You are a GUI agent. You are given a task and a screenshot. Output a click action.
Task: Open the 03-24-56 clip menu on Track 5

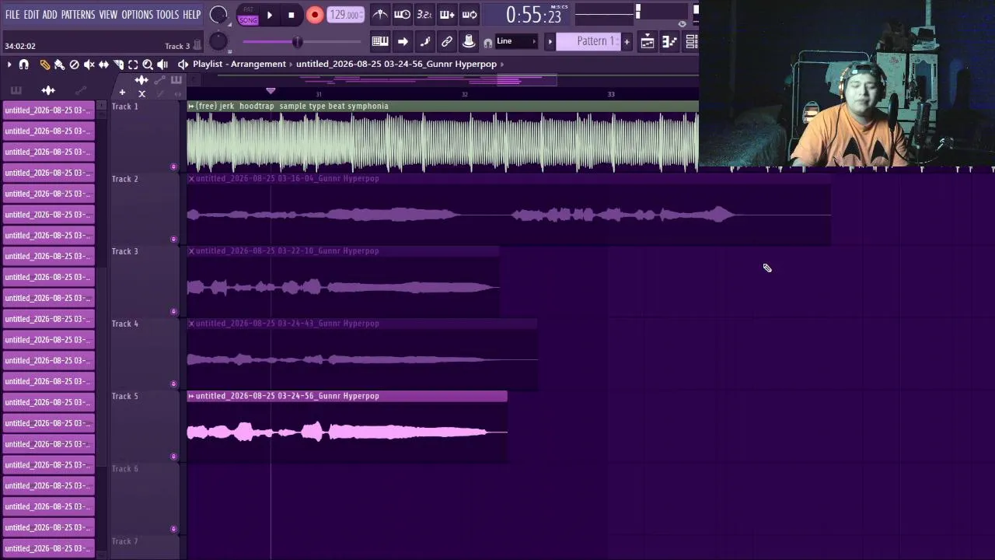click(191, 396)
